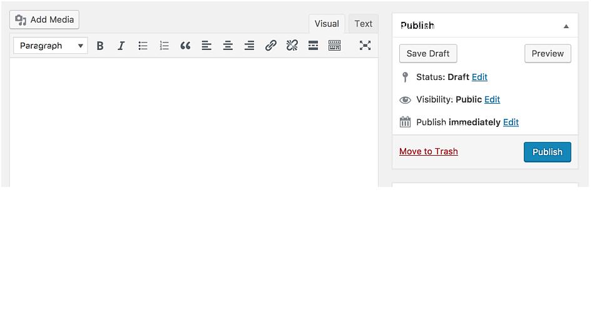
Task: Apply blockquote formatting
Action: tap(185, 46)
